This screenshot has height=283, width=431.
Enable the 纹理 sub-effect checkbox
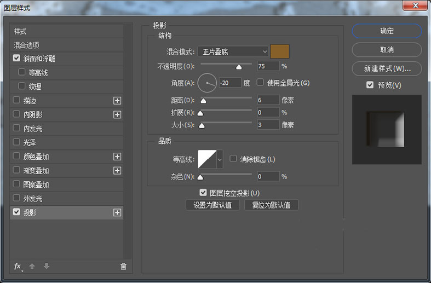click(22, 86)
